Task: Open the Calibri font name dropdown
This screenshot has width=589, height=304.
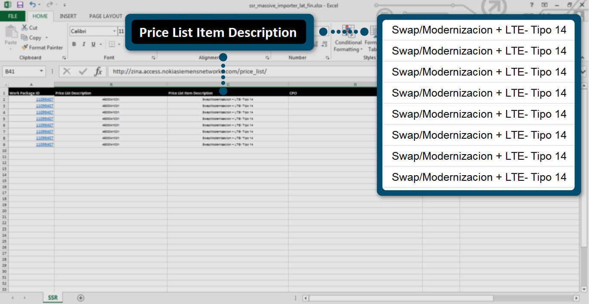Action: click(114, 31)
